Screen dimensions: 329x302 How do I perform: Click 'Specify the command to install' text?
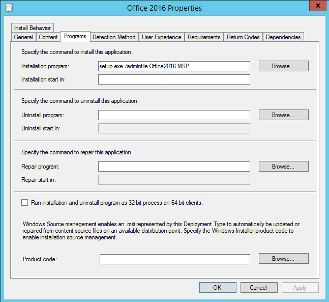77,52
